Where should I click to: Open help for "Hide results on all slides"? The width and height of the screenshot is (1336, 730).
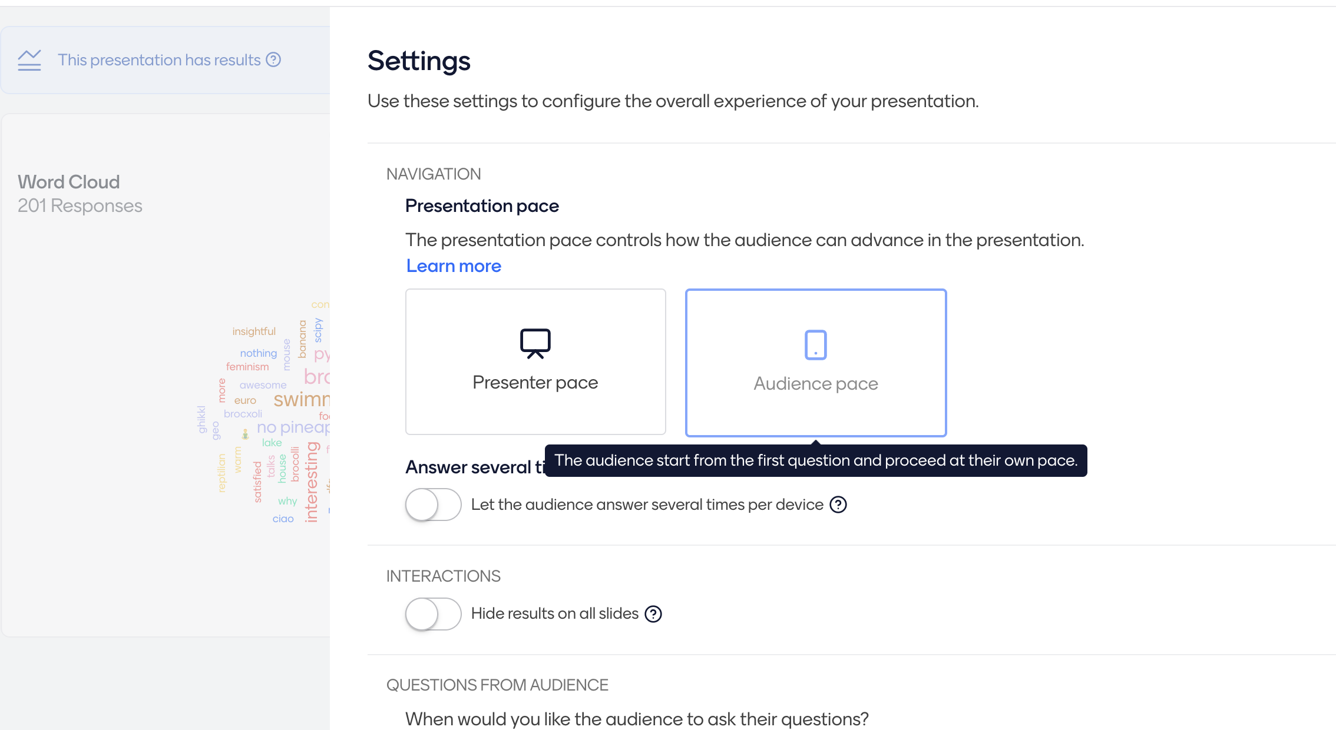(653, 613)
